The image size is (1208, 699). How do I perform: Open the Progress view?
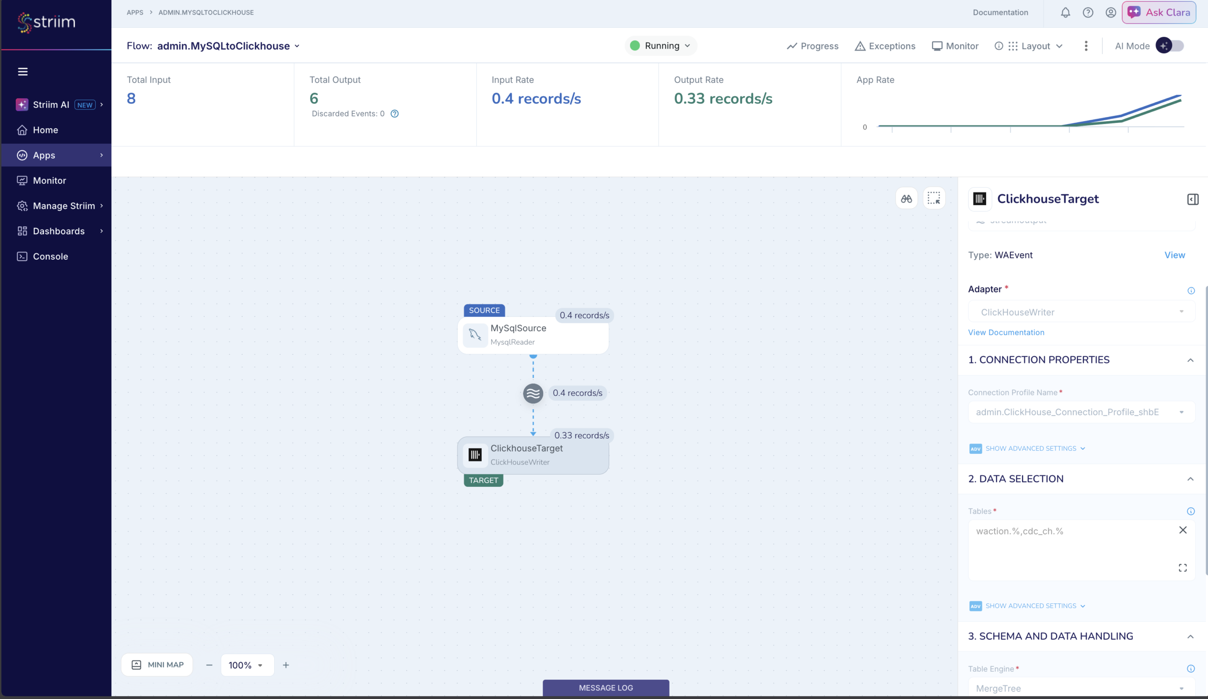[813, 46]
